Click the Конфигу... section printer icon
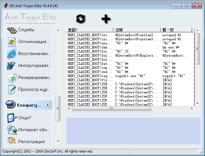The width and height of the screenshot is (205, 156). 10,104
